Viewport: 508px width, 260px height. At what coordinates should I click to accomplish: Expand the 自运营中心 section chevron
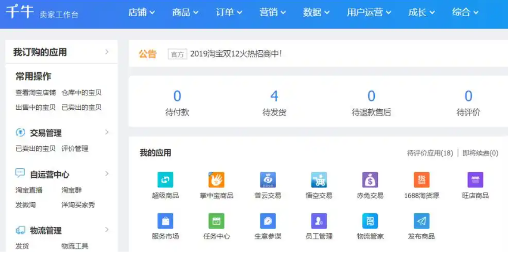click(x=107, y=174)
